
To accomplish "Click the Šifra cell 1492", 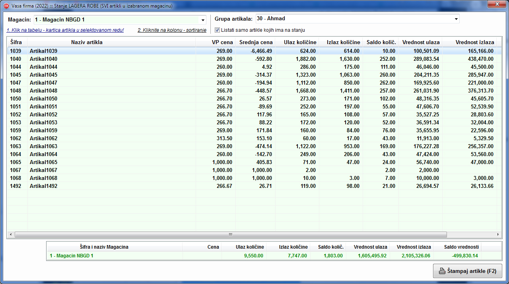I will pos(16,186).
